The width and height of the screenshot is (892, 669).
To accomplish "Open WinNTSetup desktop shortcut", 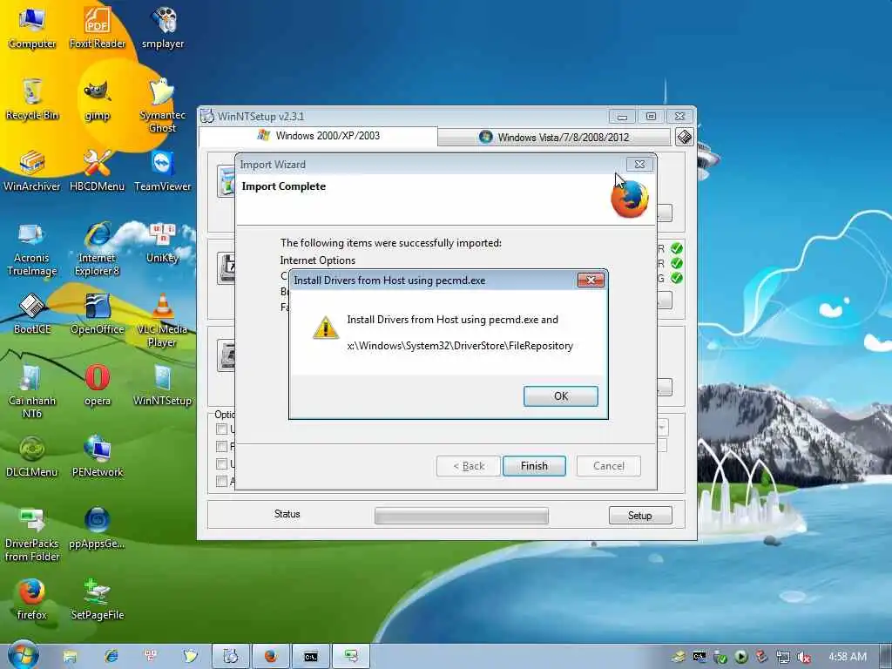I will pos(163,385).
